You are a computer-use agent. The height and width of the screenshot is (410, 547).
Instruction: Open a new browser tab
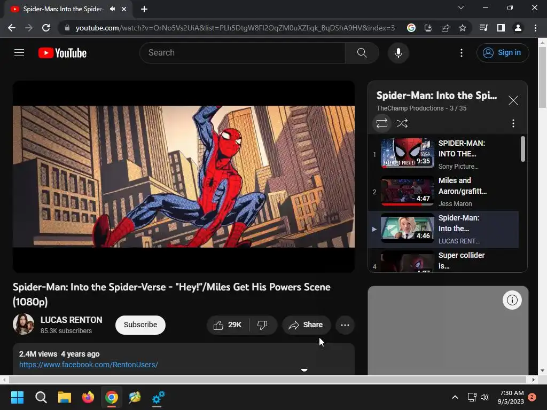coord(144,9)
